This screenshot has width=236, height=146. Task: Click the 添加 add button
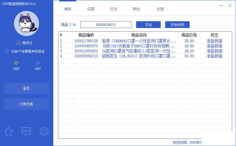(148, 25)
